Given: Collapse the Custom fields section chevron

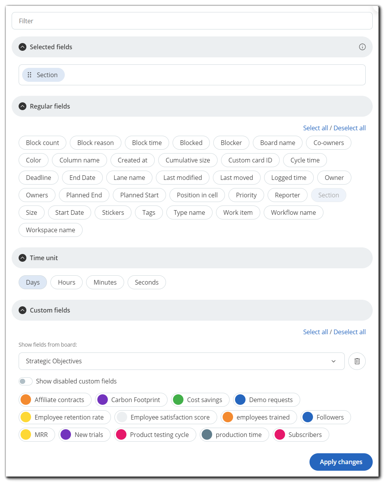Looking at the screenshot, I should [22, 310].
